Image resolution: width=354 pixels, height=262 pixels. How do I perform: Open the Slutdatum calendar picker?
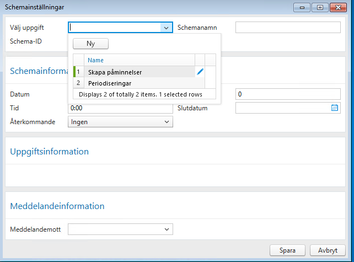[x=334, y=108]
